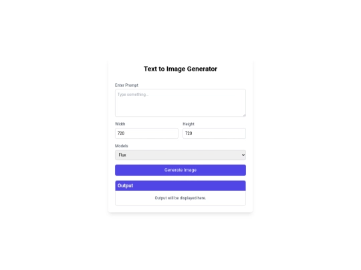Viewport: 361px width, 270px height.
Task: Open the Models dropdown showing Flux
Action: tap(180, 155)
